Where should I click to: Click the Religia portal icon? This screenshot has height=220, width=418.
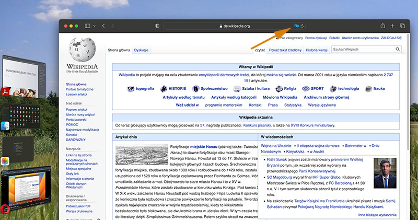(279, 89)
